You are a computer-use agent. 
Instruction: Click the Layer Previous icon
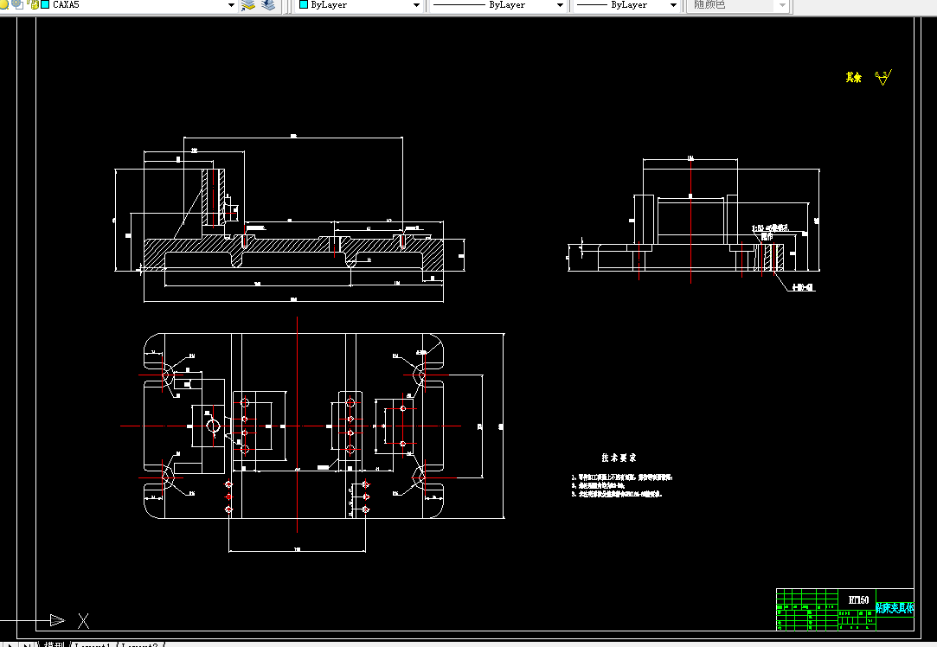(x=268, y=5)
